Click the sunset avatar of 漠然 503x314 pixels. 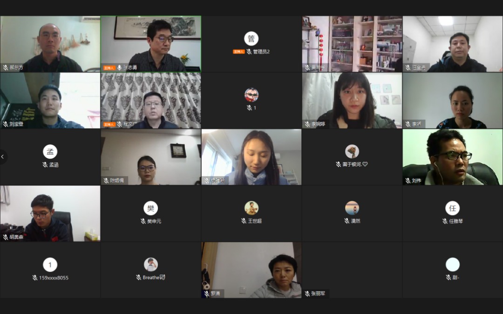tap(352, 208)
